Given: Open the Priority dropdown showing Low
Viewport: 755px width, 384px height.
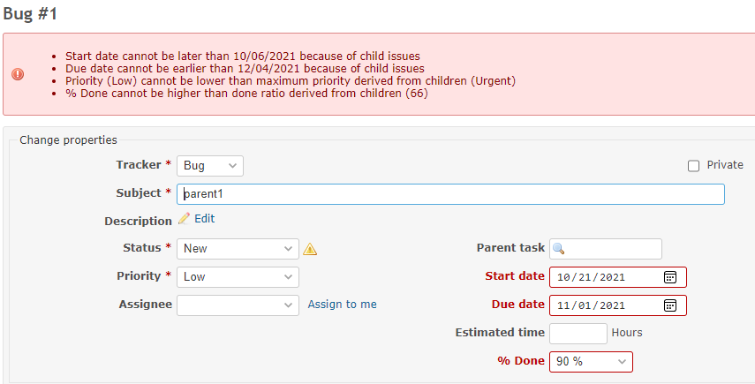Looking at the screenshot, I should (x=238, y=277).
